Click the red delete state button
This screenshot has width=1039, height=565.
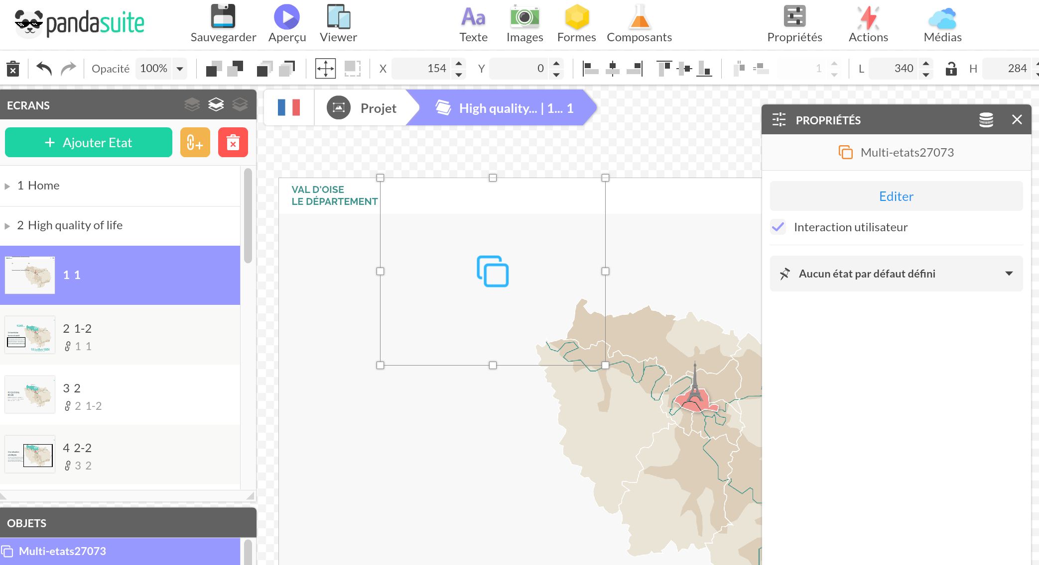(x=233, y=143)
